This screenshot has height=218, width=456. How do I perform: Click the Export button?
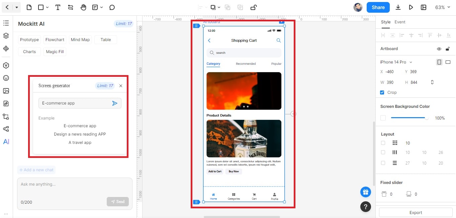coord(416,212)
